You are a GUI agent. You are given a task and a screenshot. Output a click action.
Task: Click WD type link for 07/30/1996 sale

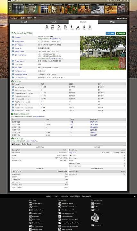[x=72, y=124]
